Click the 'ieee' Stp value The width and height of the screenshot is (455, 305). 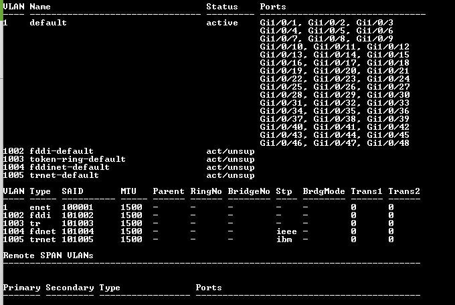pos(286,231)
